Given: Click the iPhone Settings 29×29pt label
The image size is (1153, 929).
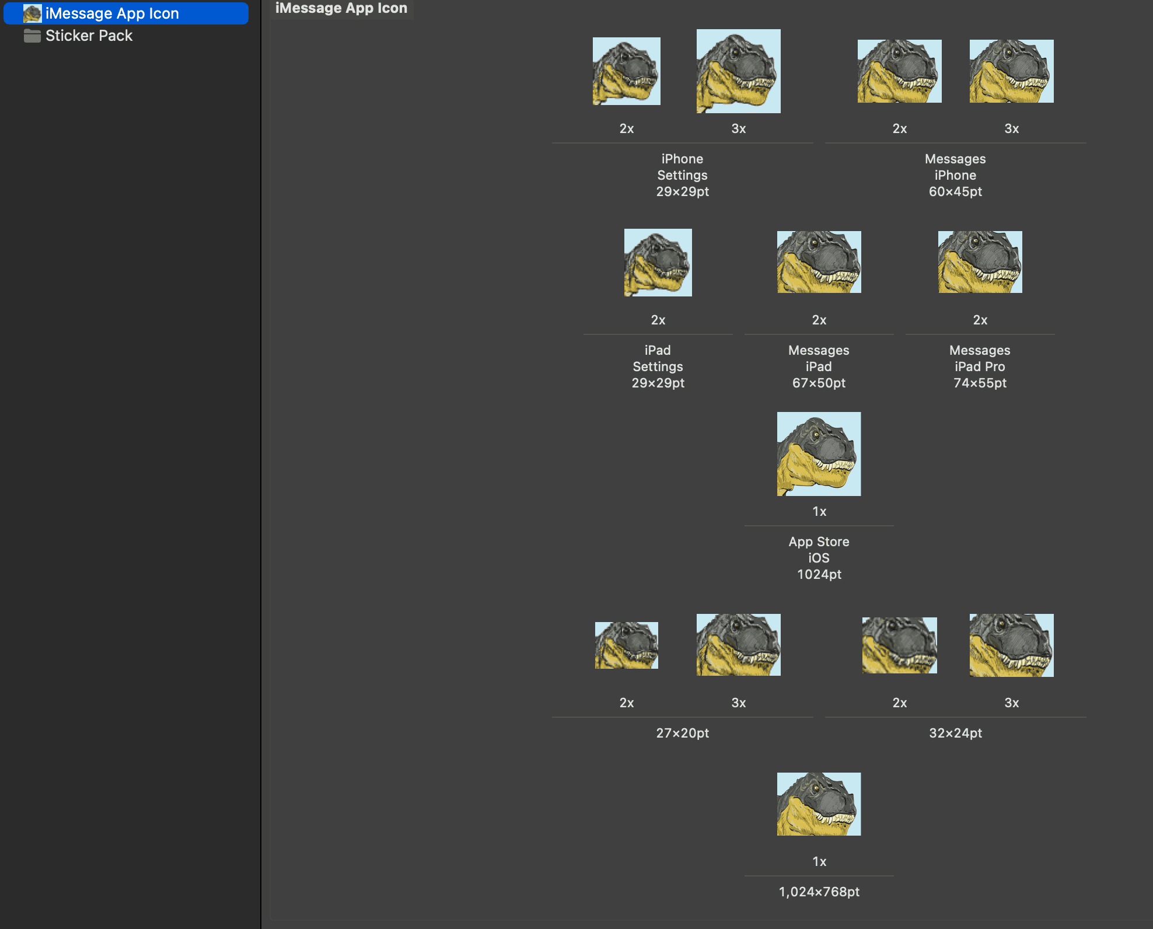Looking at the screenshot, I should (x=683, y=175).
